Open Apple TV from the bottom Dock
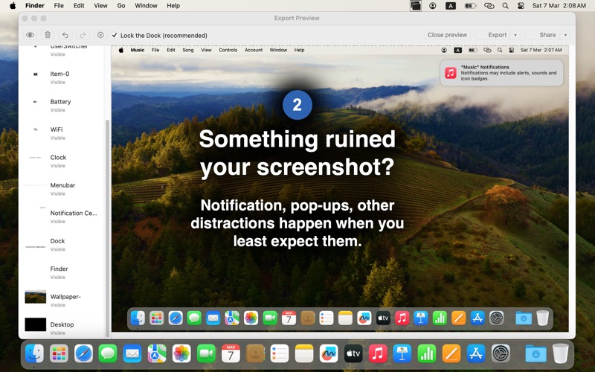This screenshot has width=595, height=372. (x=353, y=353)
